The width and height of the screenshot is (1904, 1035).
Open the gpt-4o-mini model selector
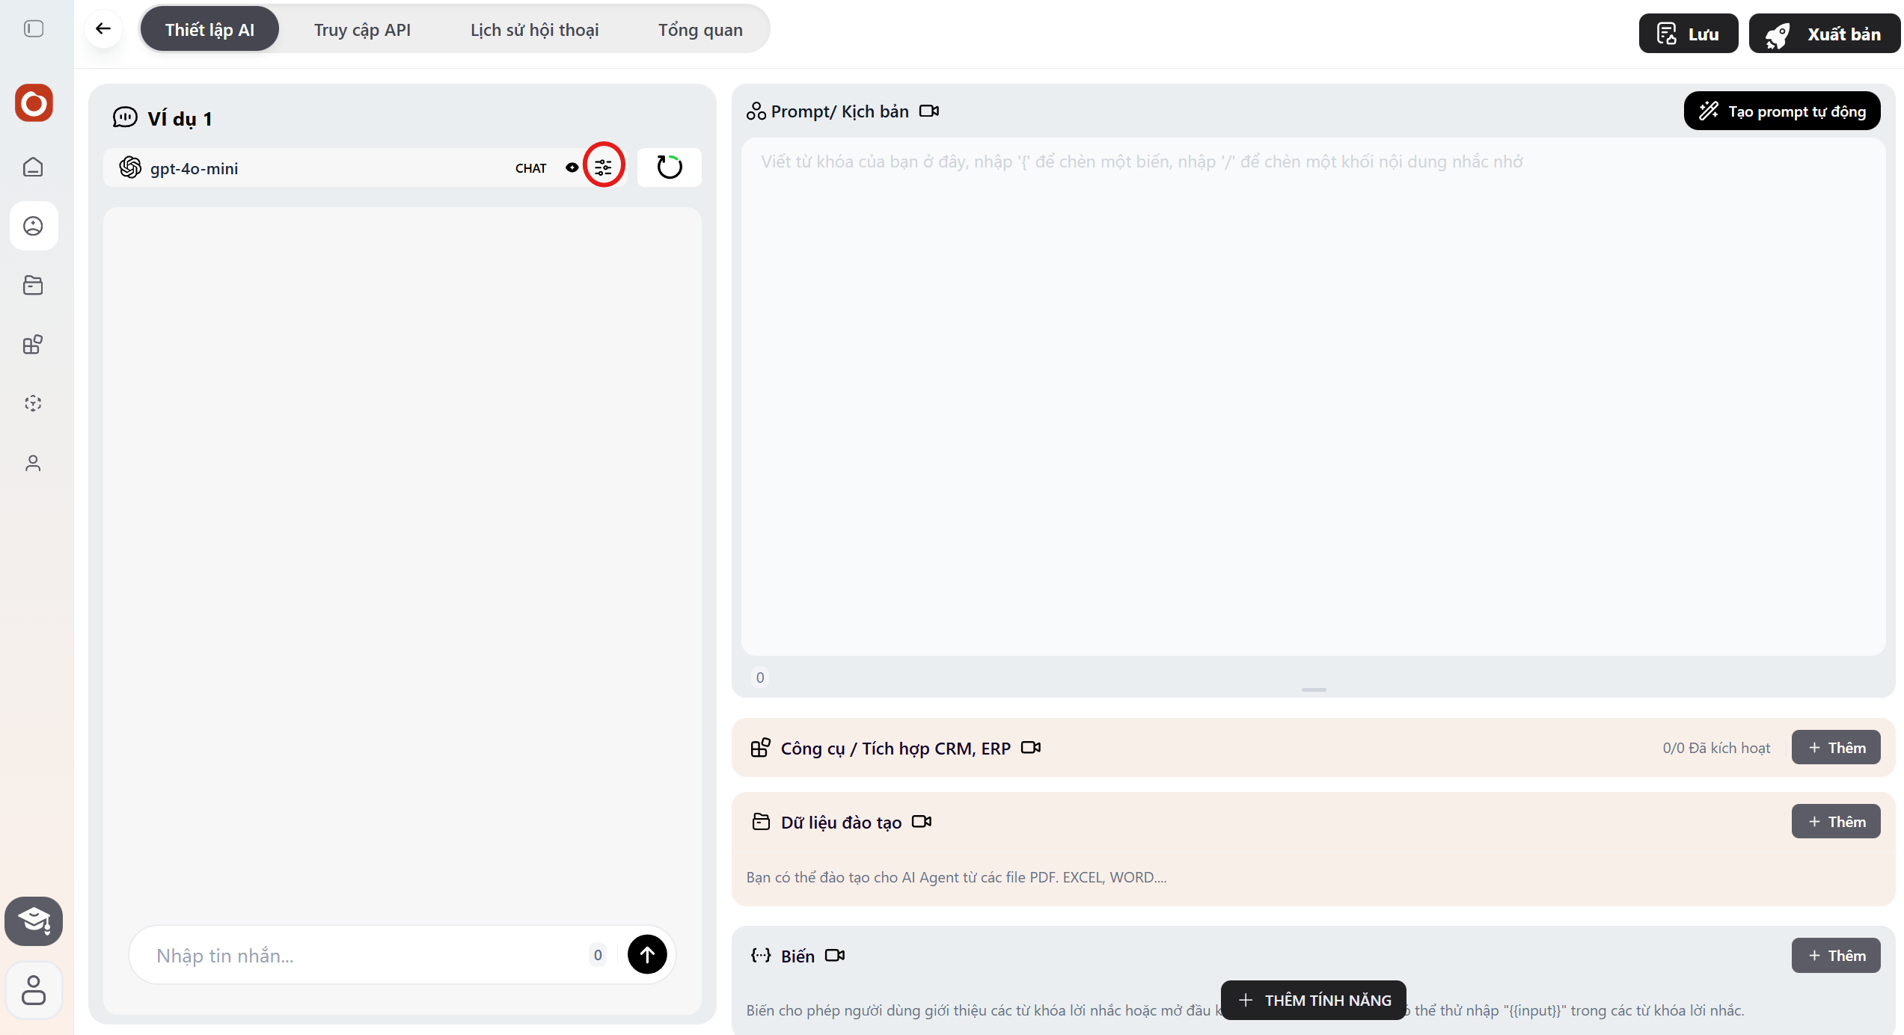[195, 168]
